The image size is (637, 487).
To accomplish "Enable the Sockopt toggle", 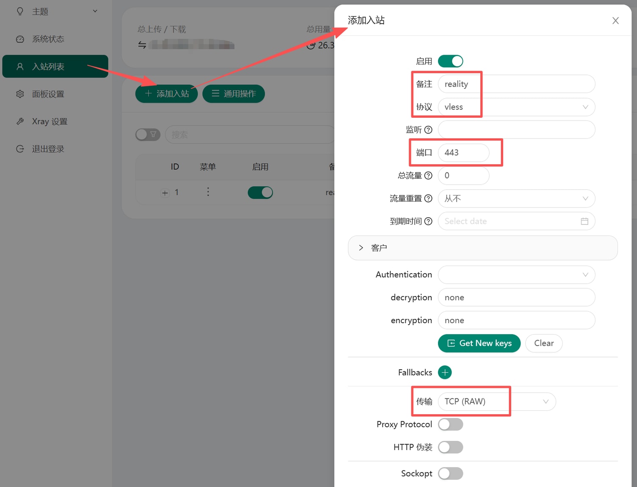I will [450, 473].
